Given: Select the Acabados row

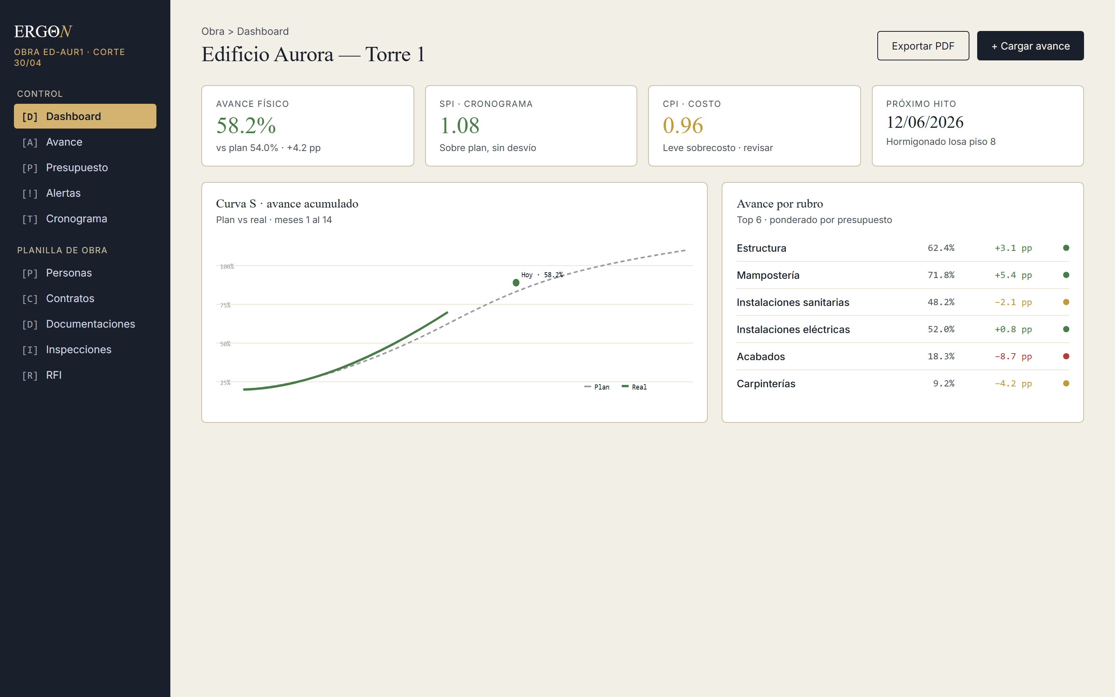Looking at the screenshot, I should 902,356.
